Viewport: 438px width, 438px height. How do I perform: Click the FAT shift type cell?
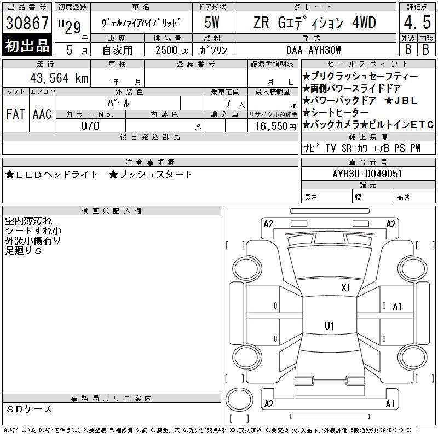coord(15,114)
